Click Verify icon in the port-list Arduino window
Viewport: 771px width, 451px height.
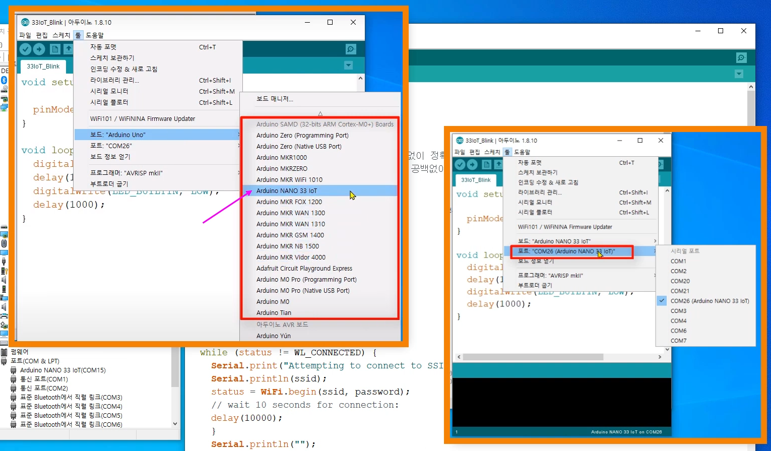coord(460,164)
